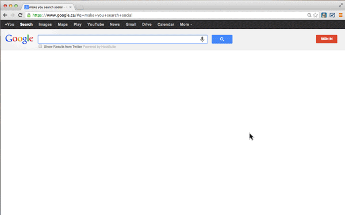
Task: Bookmark page with the star icon
Action: point(315,15)
